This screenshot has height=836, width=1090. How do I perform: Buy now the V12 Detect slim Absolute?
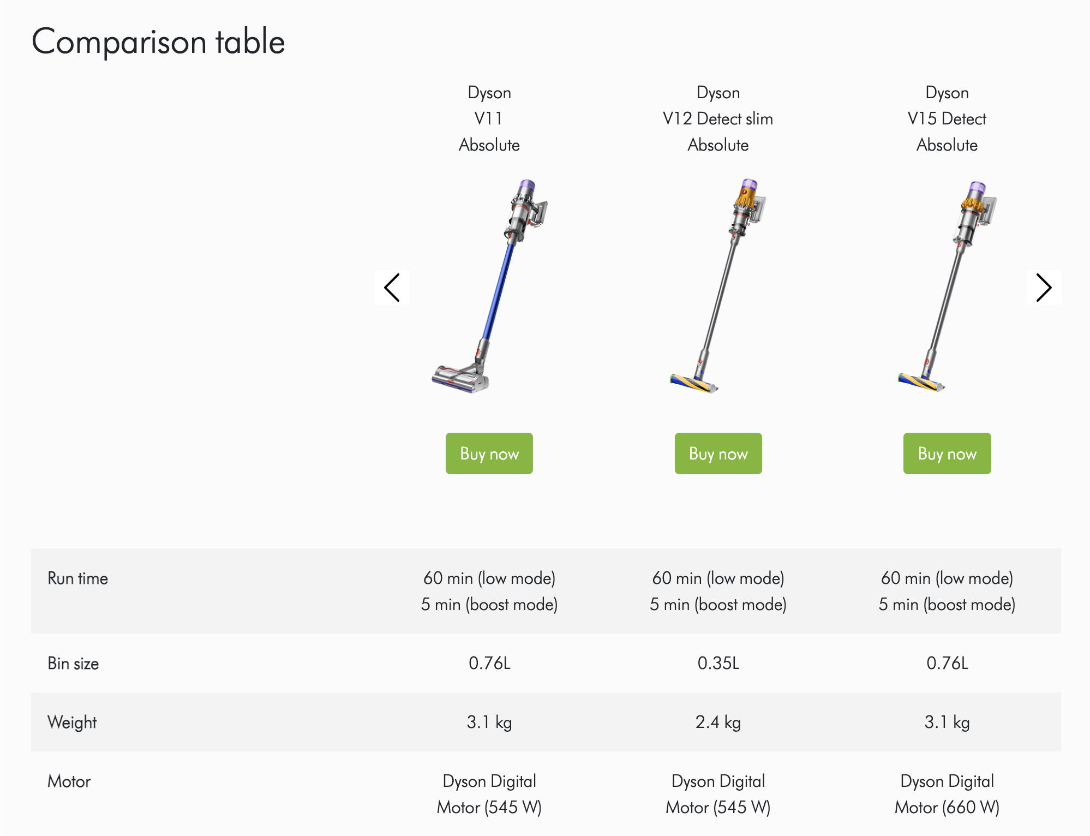[718, 453]
